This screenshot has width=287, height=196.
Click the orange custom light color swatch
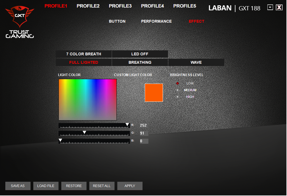pyautogui.click(x=154, y=93)
